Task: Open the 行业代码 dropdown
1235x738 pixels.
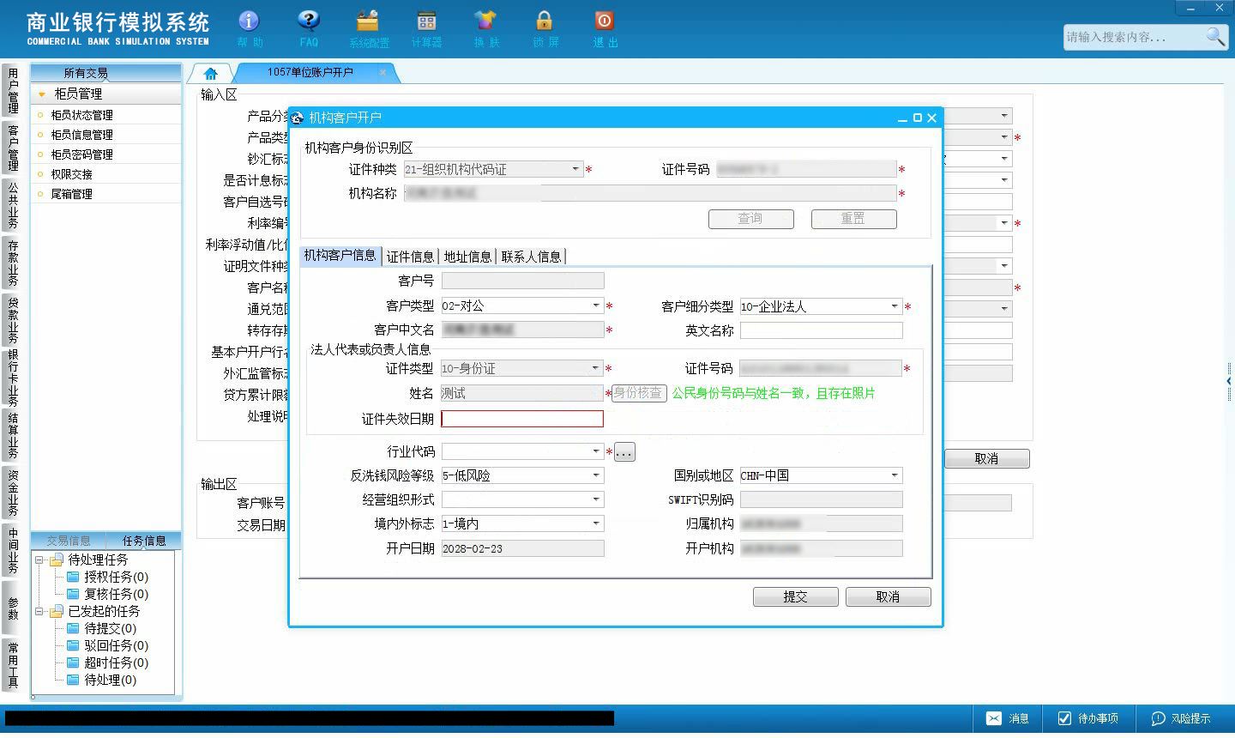Action: click(x=596, y=451)
